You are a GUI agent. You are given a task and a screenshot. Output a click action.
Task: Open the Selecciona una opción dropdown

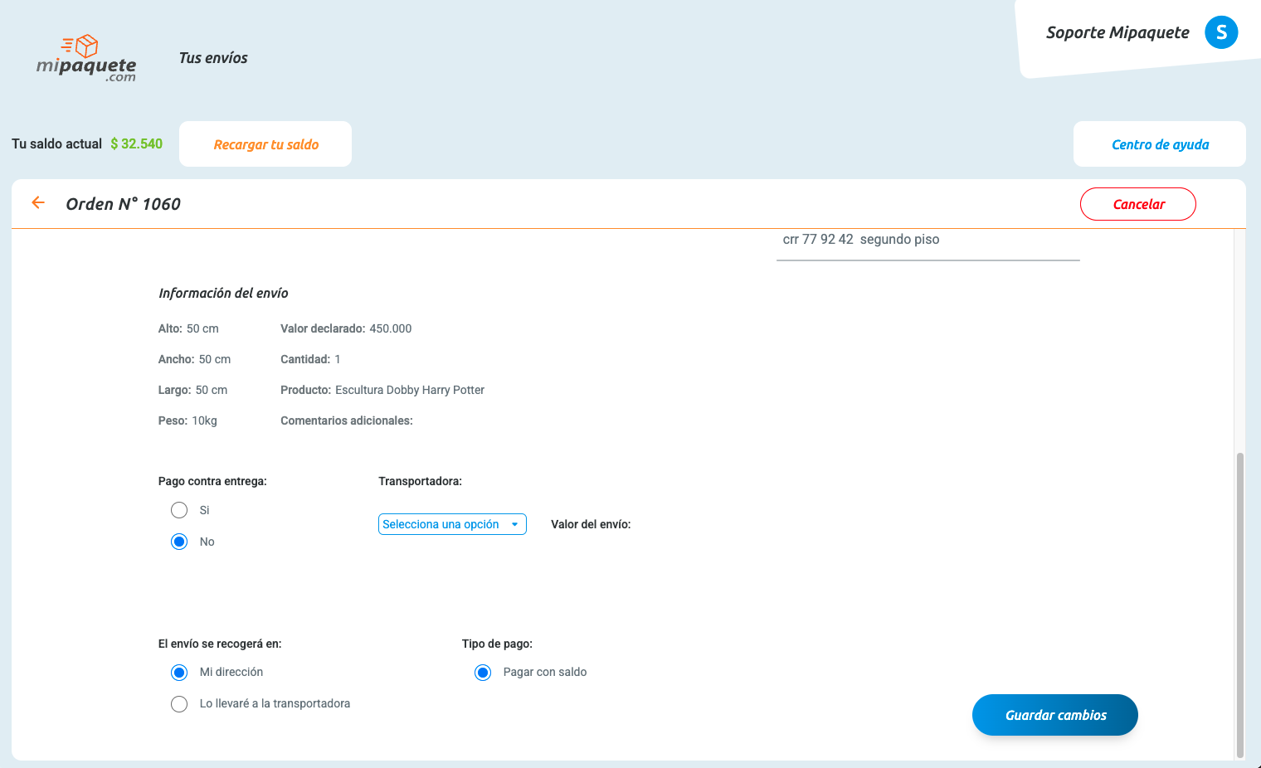[x=452, y=524]
